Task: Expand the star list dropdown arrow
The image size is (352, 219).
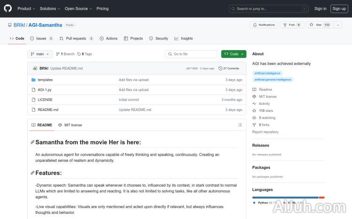Action: (x=338, y=25)
